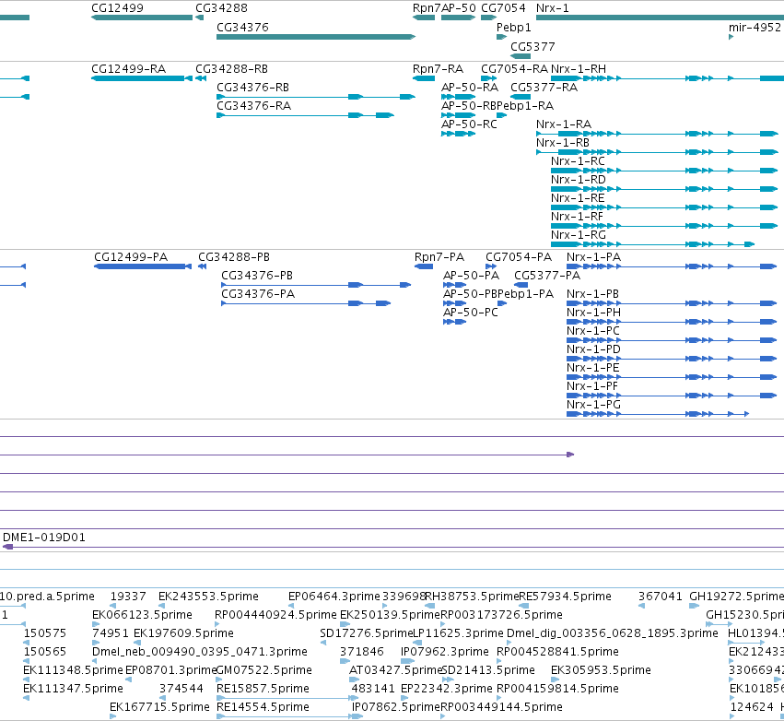Open EST GH19272.5prime
784x721 pixels.
click(x=736, y=597)
